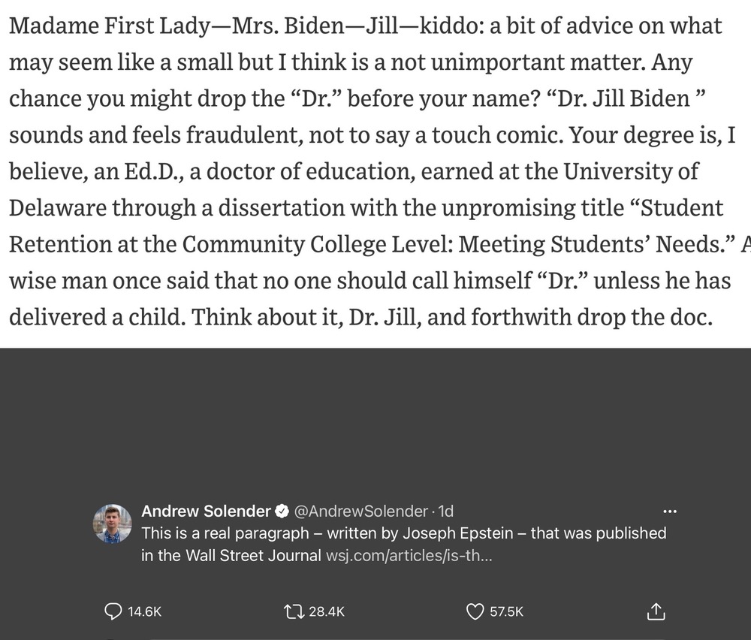Click the retweet arrows icon

pos(293,611)
